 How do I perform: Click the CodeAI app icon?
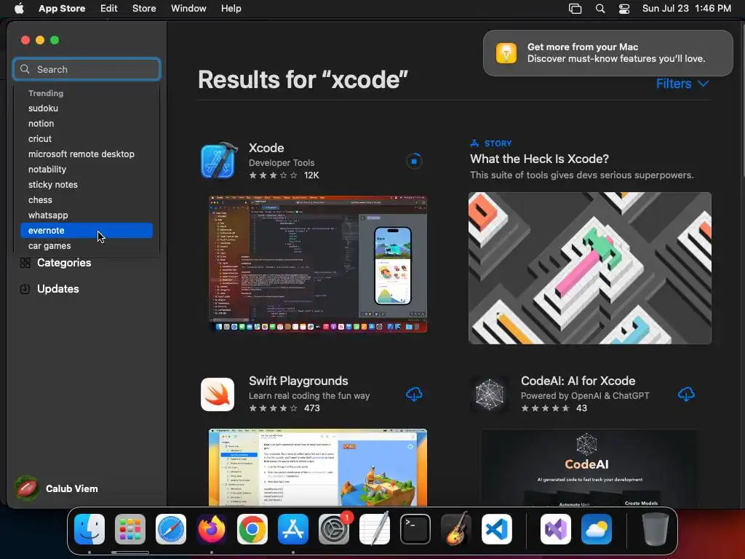click(x=490, y=394)
